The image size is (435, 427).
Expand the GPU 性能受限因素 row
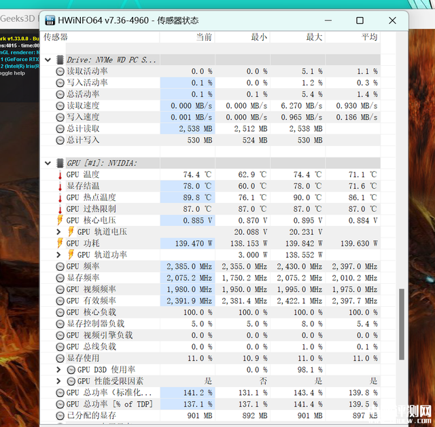[58, 381]
